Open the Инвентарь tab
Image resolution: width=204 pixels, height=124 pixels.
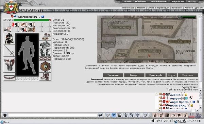coord(128,8)
